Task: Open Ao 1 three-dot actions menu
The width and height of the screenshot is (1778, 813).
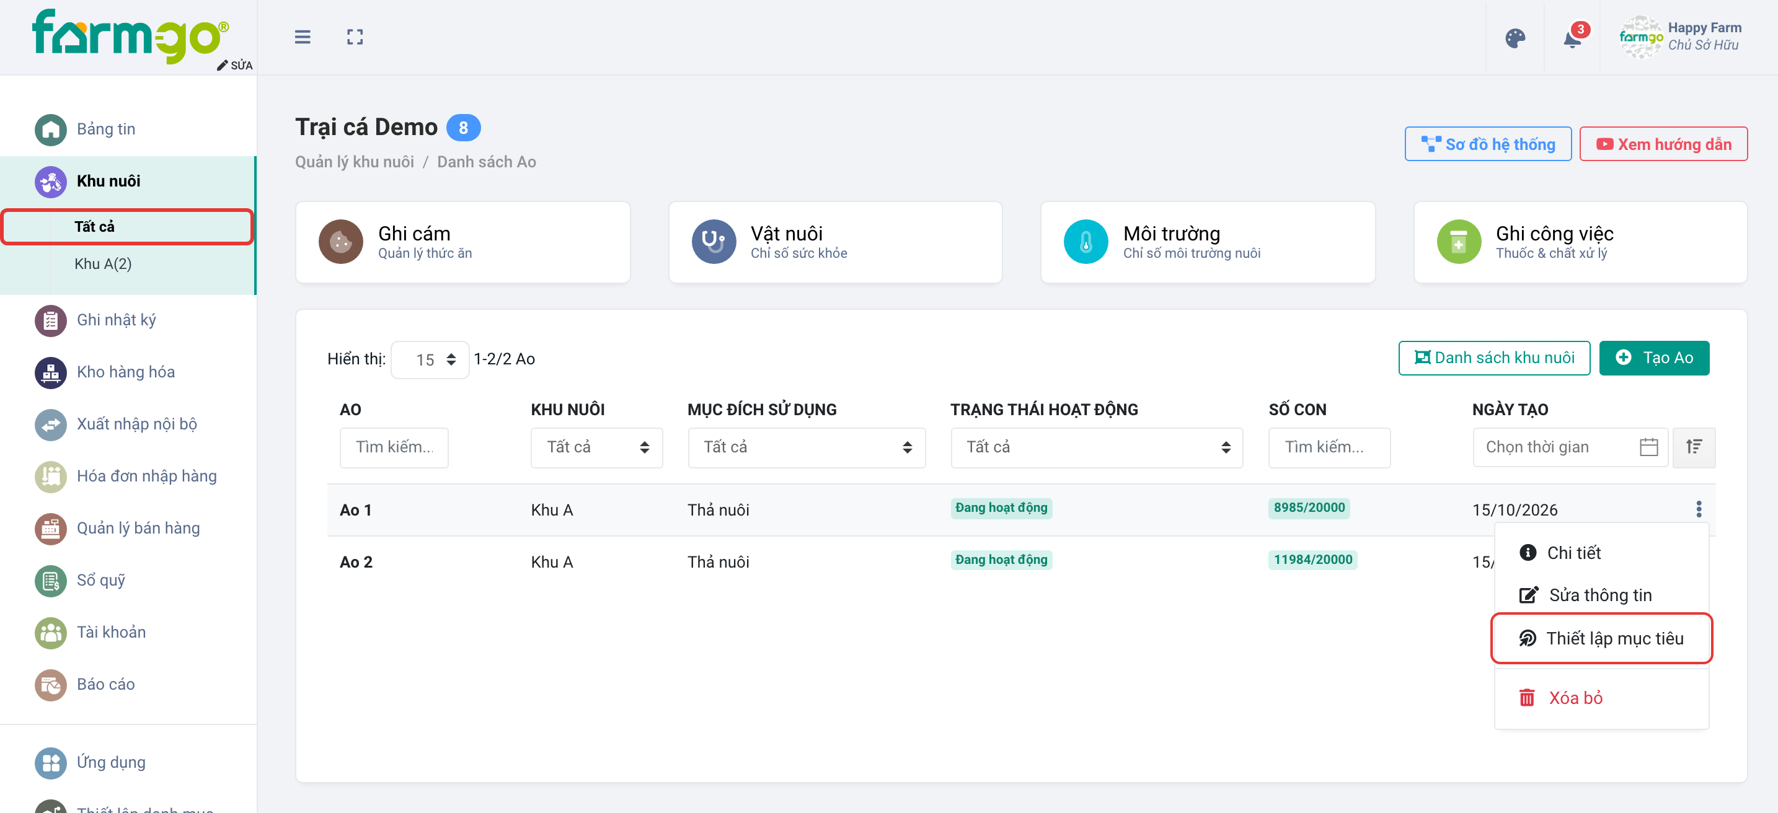Action: pos(1699,509)
